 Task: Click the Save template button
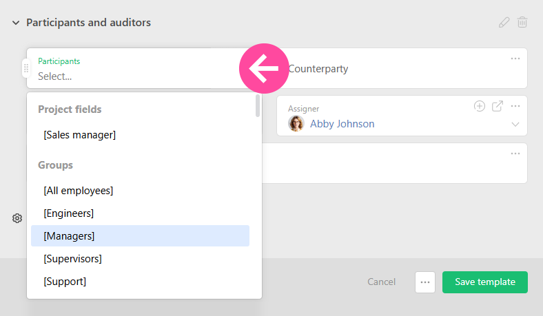(484, 282)
